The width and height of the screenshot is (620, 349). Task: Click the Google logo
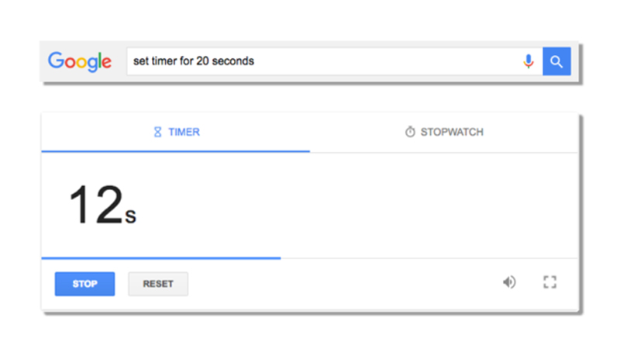point(80,61)
